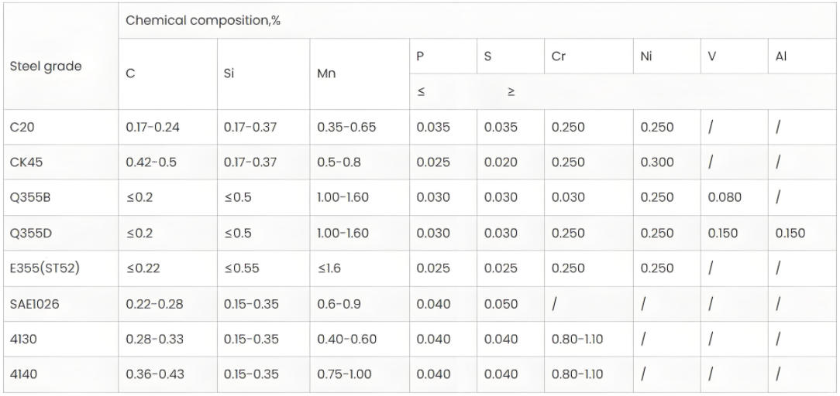Select the 0.300 nickel value for CK45
This screenshot has width=840, height=396.
[657, 162]
